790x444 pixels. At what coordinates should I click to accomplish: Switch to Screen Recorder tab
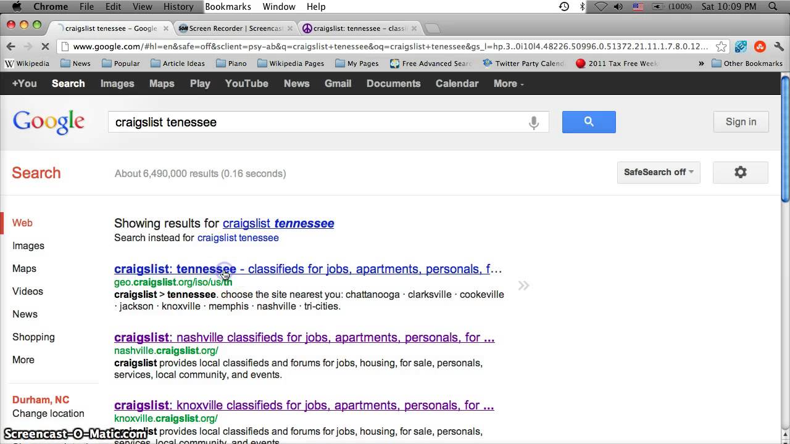236,28
